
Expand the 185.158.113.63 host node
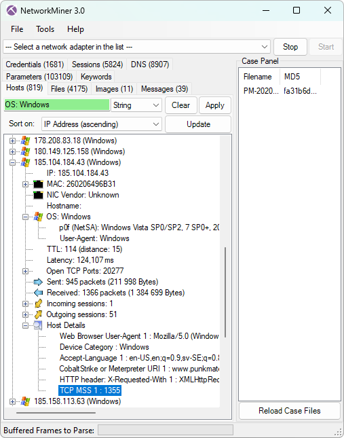point(12,402)
